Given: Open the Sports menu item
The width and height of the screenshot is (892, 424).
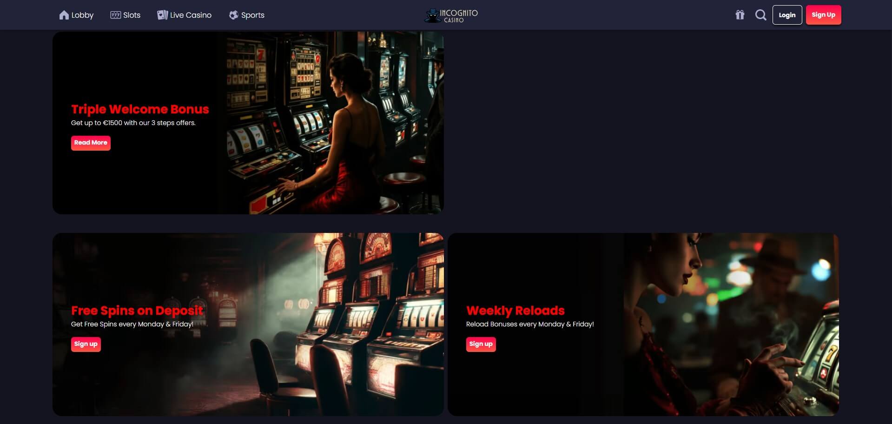Looking at the screenshot, I should (247, 15).
